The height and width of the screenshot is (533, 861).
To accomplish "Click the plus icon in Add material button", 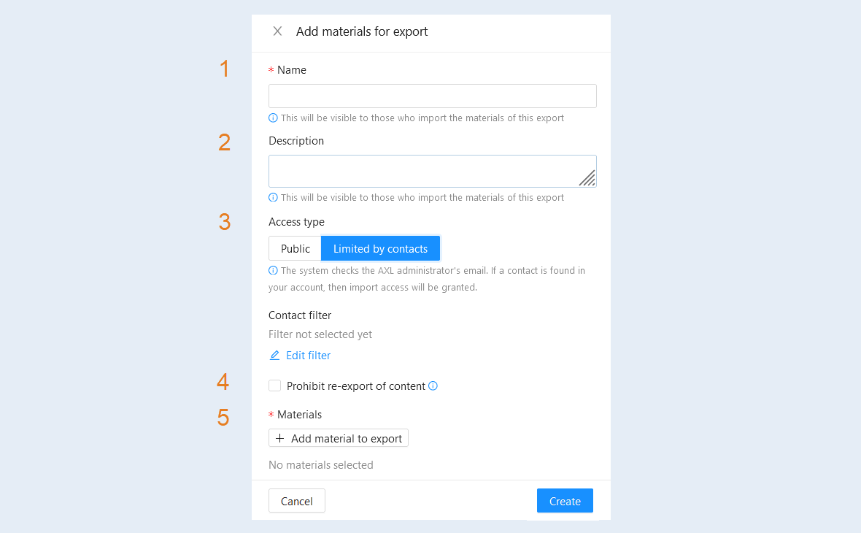I will 279,438.
